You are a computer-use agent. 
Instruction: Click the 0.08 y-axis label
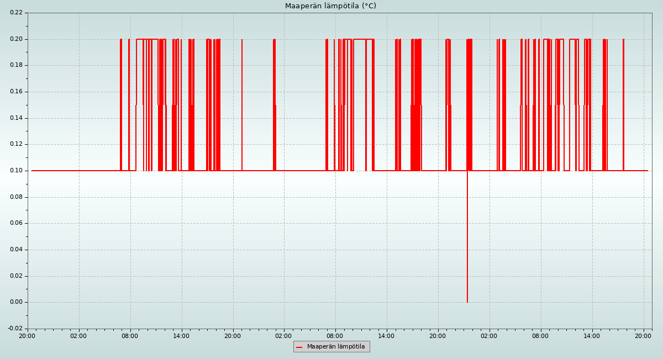(16, 197)
